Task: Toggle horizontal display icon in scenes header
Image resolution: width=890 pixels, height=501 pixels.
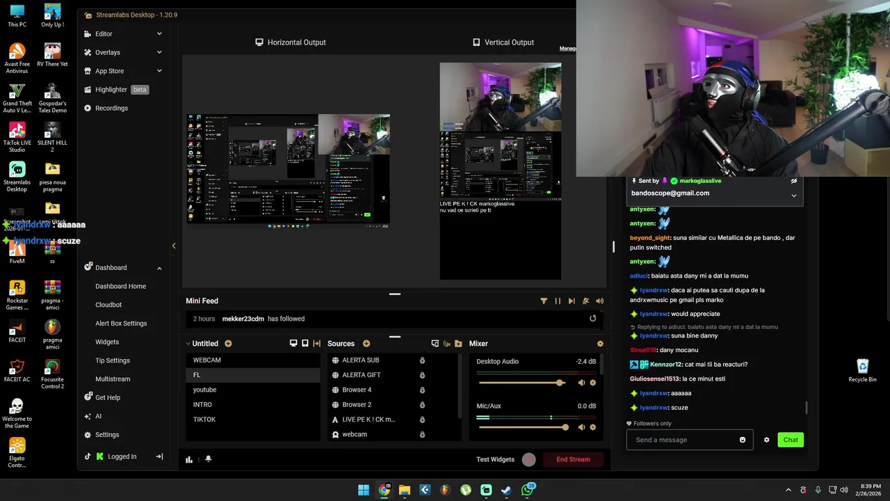Action: [x=293, y=344]
